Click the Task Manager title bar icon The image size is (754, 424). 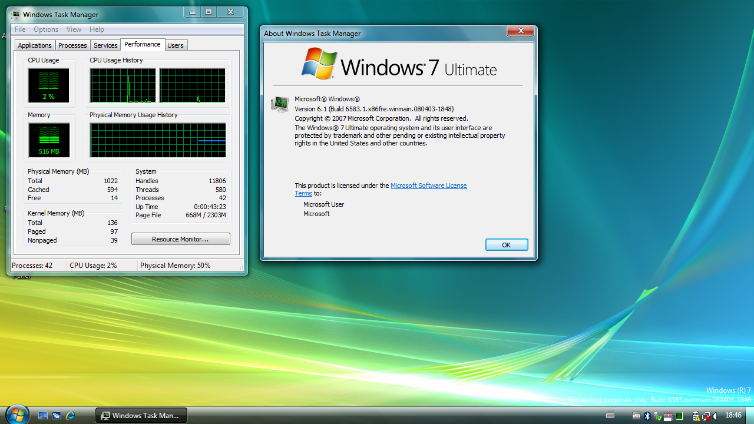pyautogui.click(x=15, y=14)
